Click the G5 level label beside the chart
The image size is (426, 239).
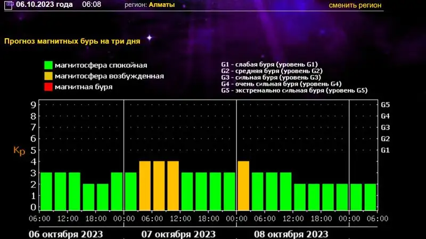[386, 105]
